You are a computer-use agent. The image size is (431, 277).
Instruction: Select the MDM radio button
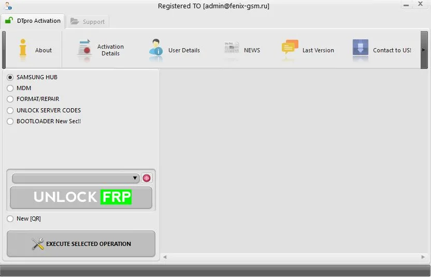10,88
